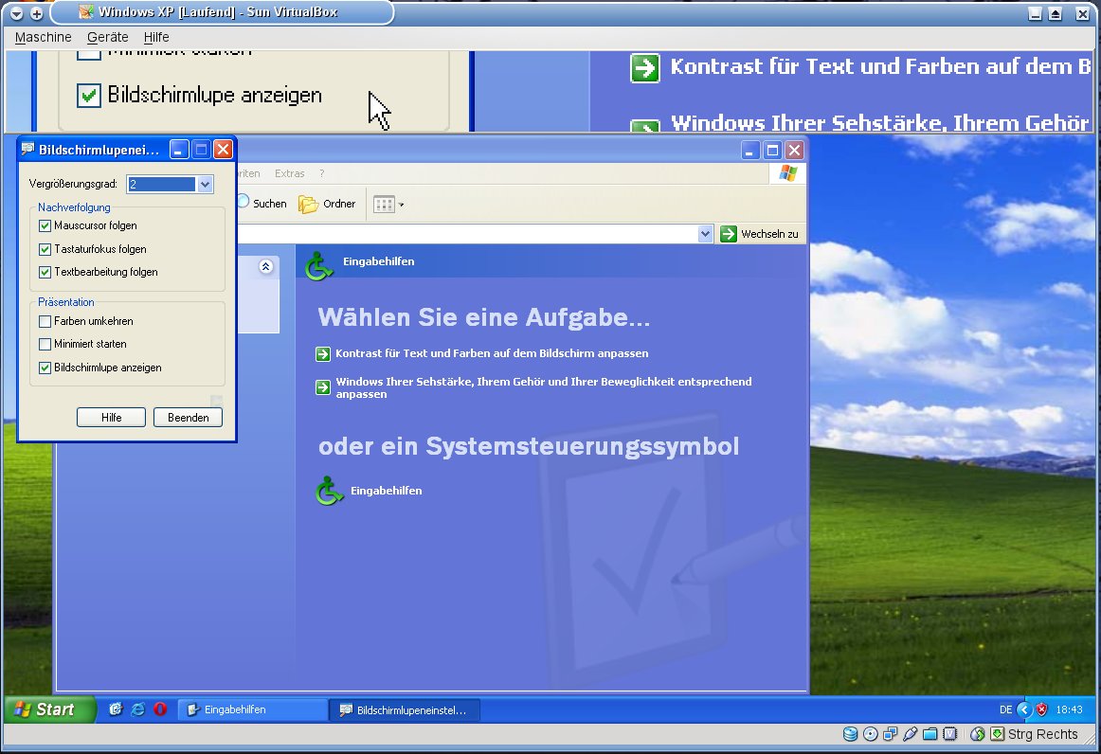Click VirtualBox network status icon
The height and width of the screenshot is (754, 1101).
[890, 734]
